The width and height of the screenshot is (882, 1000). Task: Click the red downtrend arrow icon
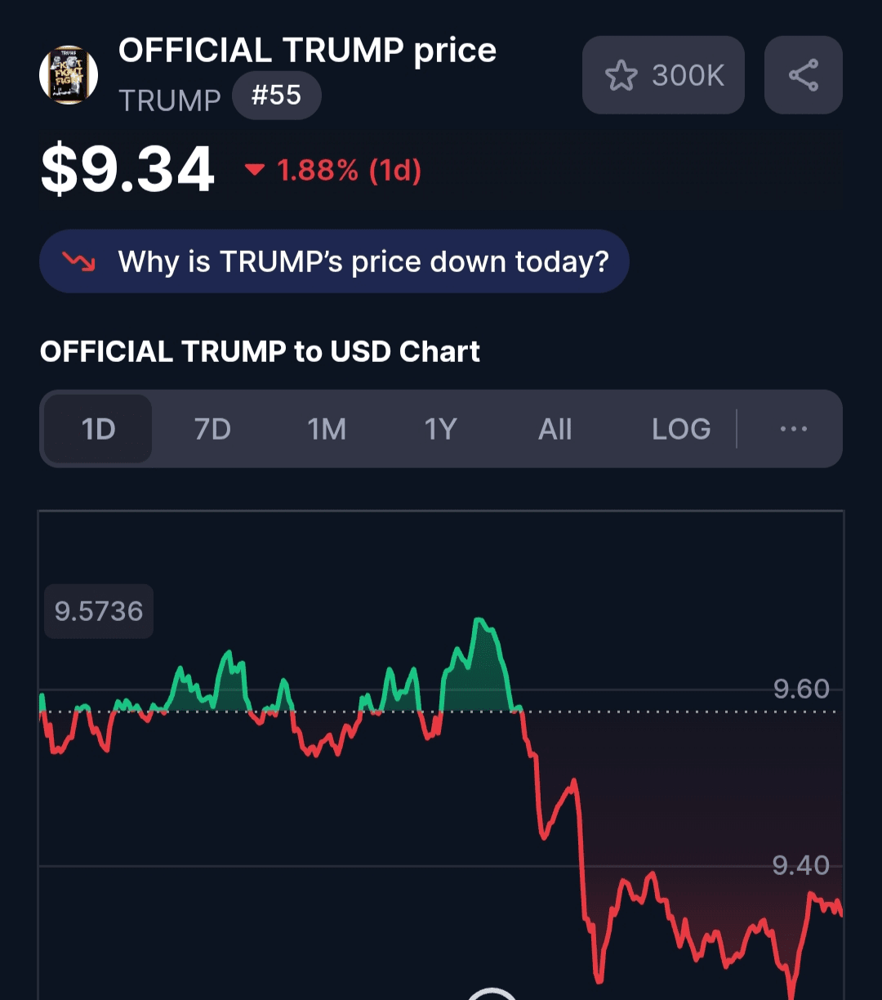78,261
